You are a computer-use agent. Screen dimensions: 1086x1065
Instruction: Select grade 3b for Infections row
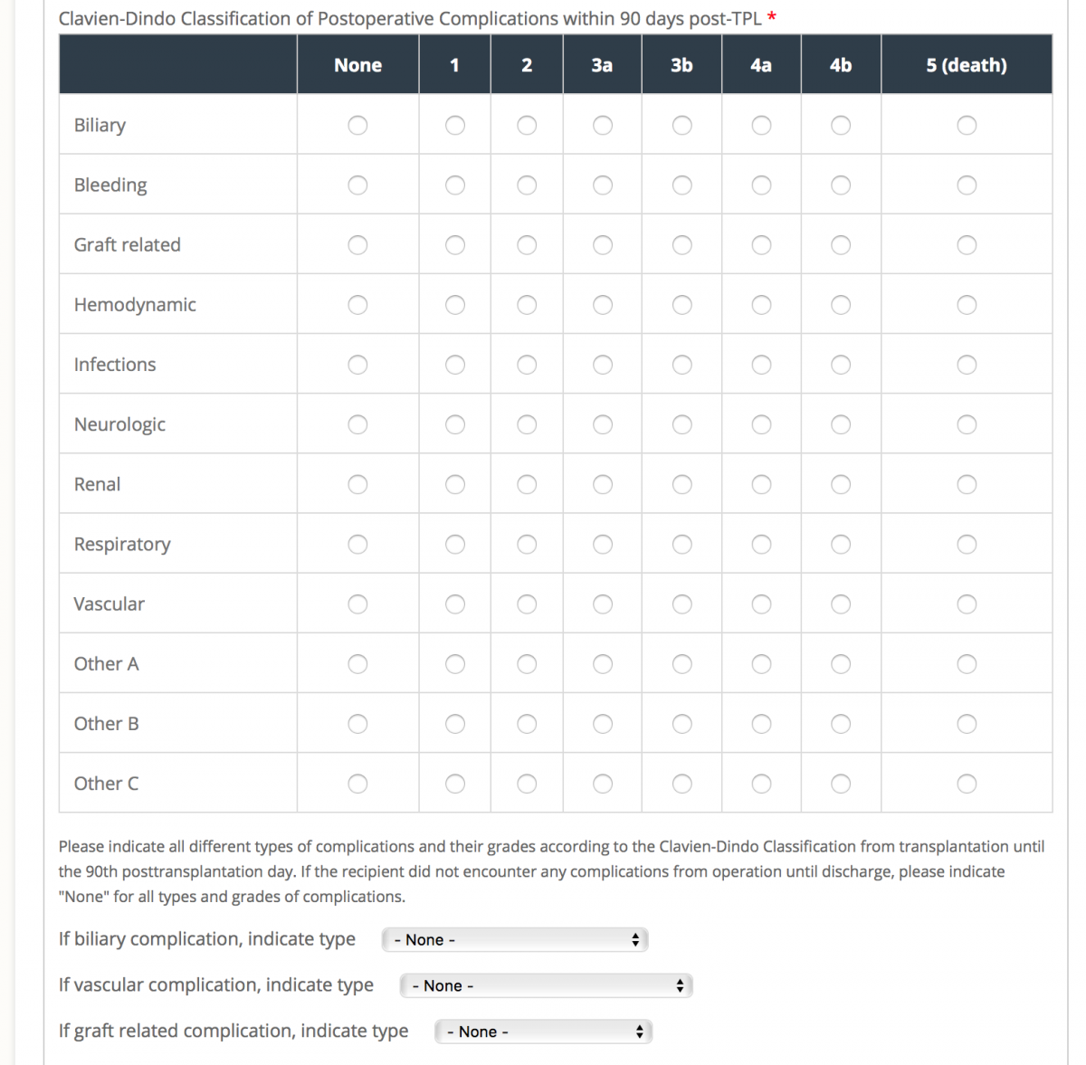tap(682, 365)
